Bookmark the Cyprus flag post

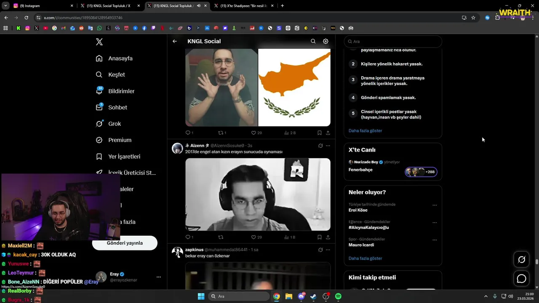(320, 133)
